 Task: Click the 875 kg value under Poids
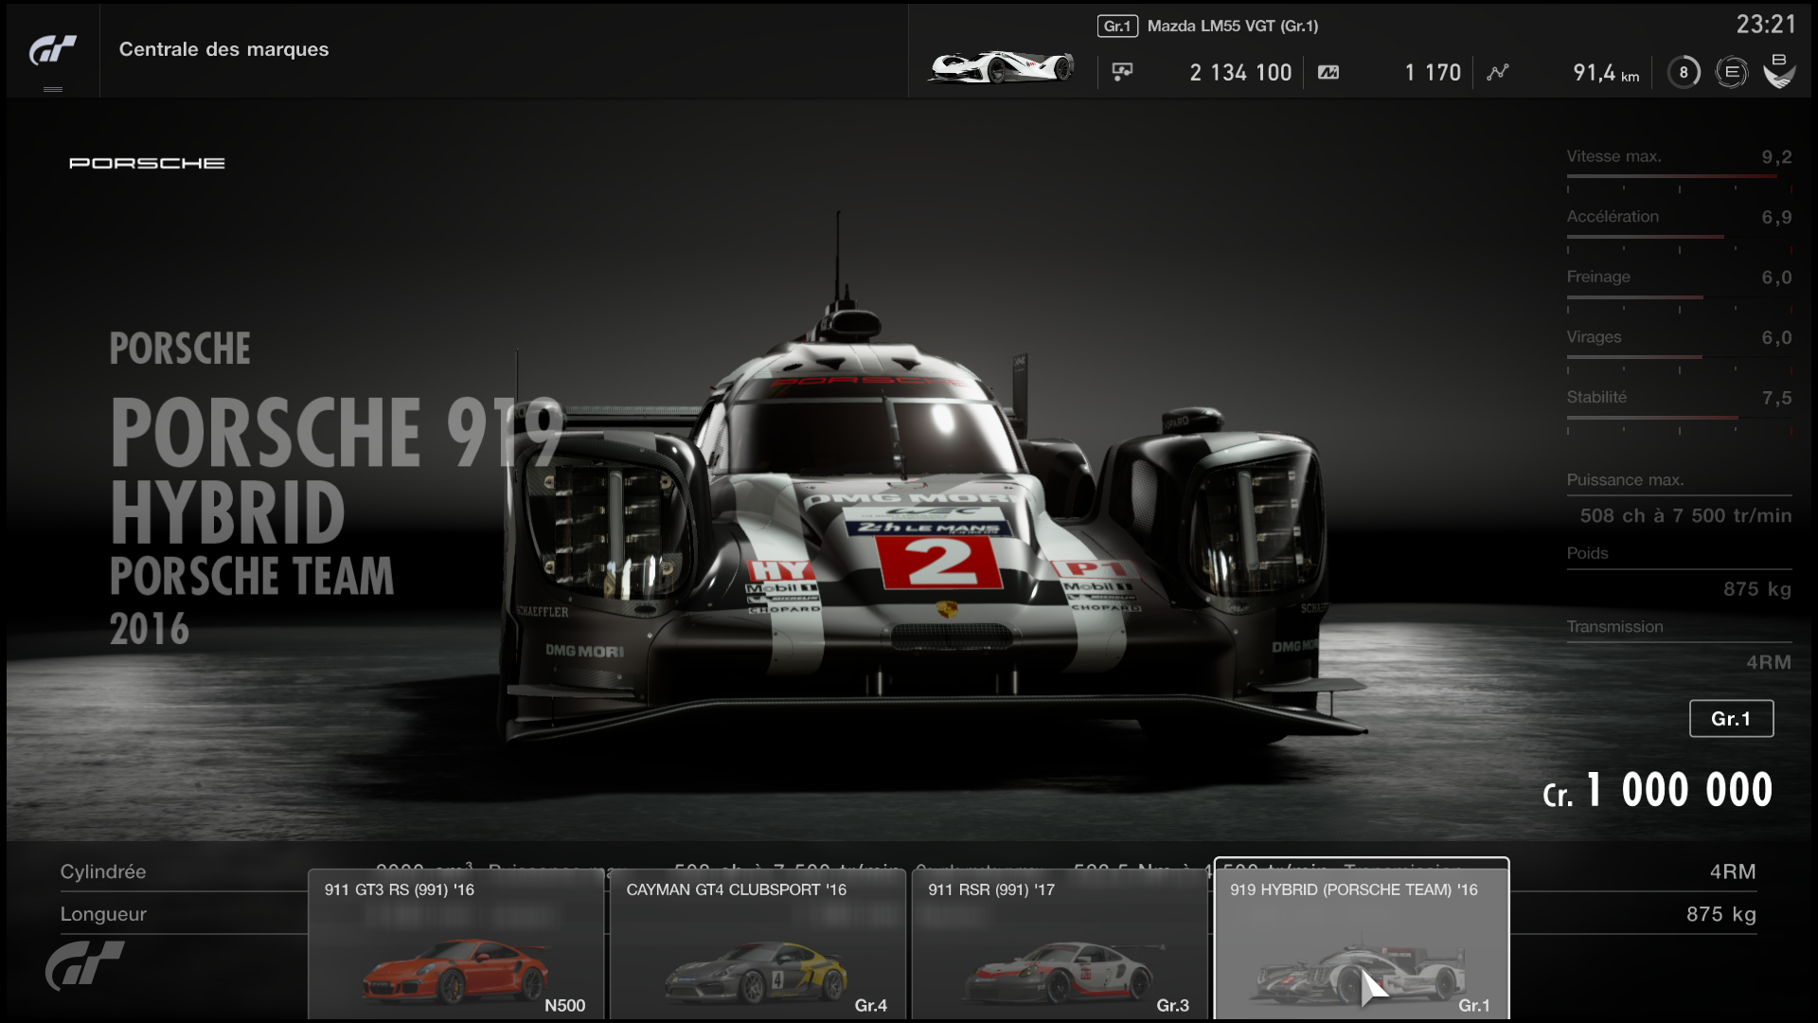[x=1757, y=589]
